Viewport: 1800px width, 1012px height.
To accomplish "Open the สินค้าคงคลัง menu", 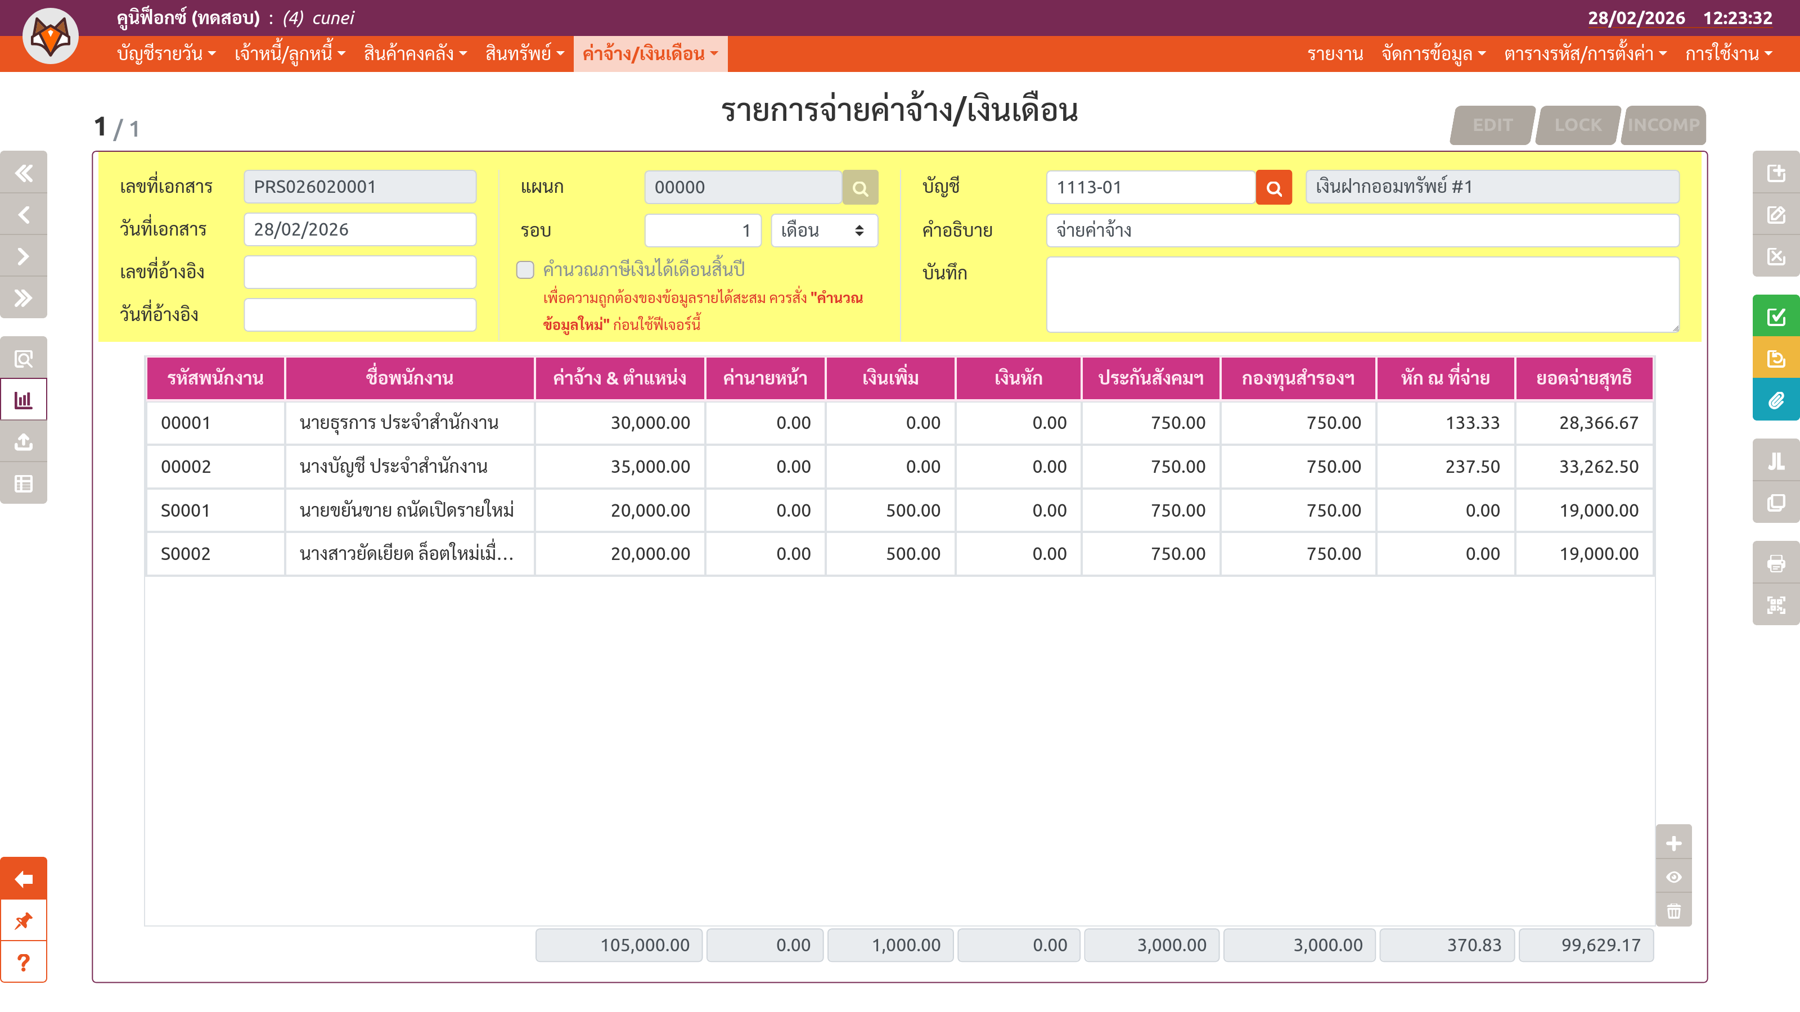I will pos(415,54).
